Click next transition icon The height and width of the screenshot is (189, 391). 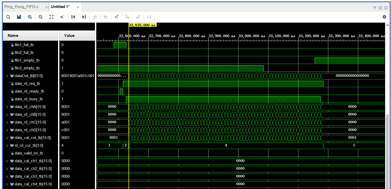pyautogui.click(x=105, y=17)
